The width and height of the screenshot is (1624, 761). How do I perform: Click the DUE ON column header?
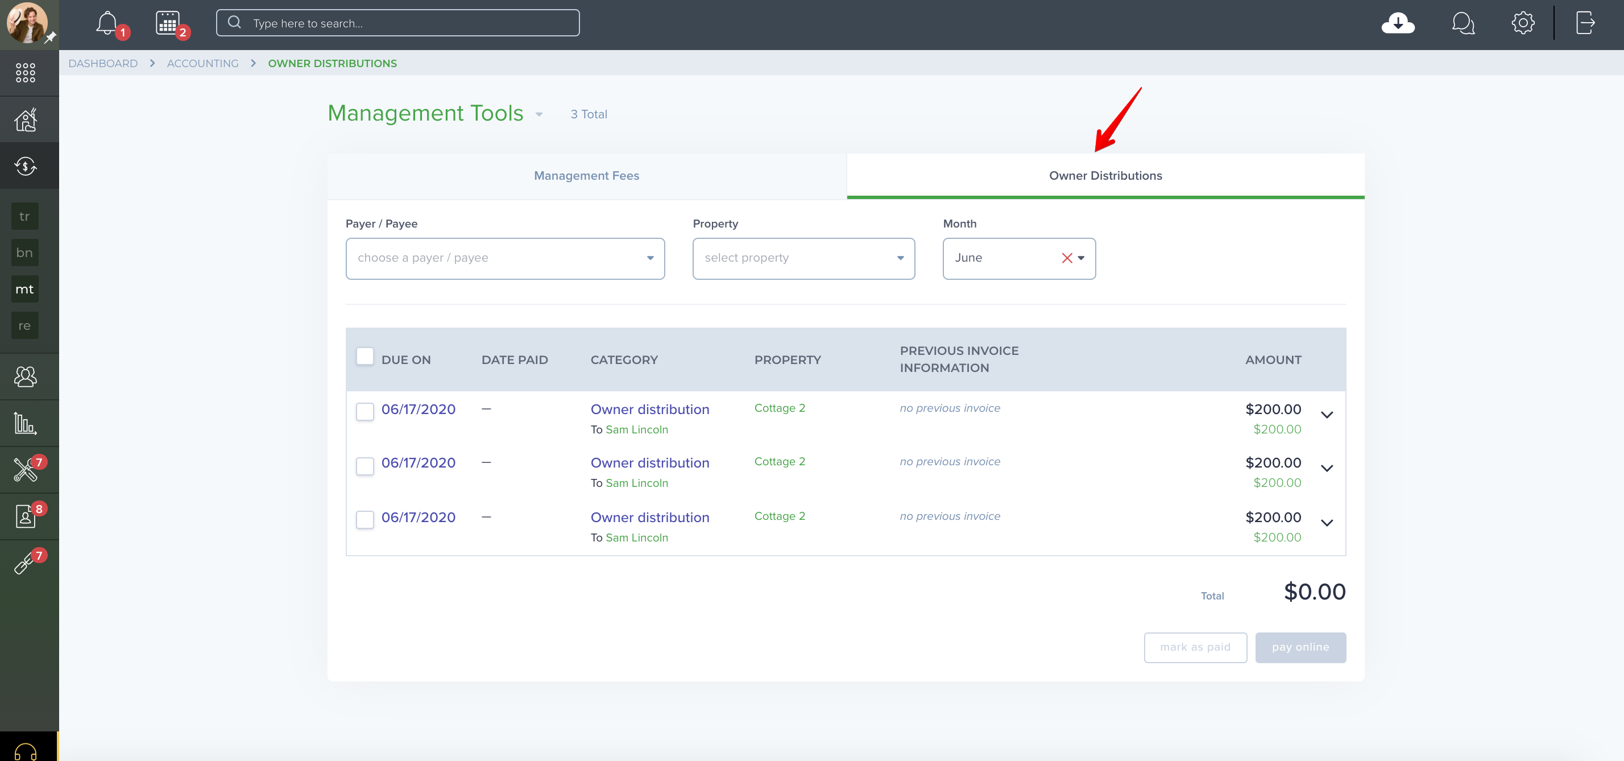pos(406,360)
